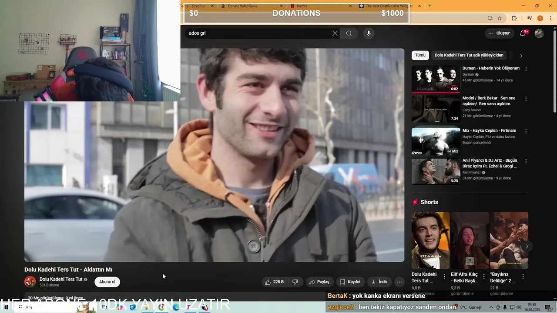This screenshot has height=313, width=557.
Task: Click the magnifier search button
Action: (349, 33)
